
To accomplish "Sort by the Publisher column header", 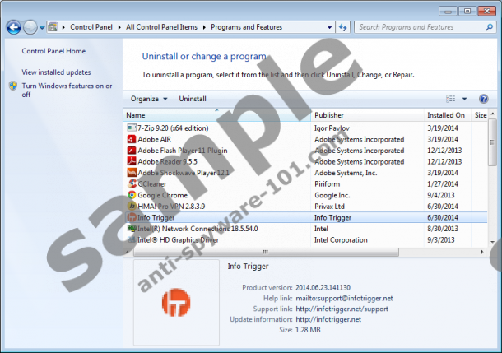I will [x=329, y=115].
